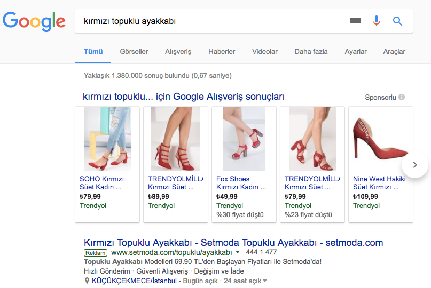The image size is (431, 288).
Task: Expand the setmoda.com URL dropdown arrow
Action: point(238,252)
